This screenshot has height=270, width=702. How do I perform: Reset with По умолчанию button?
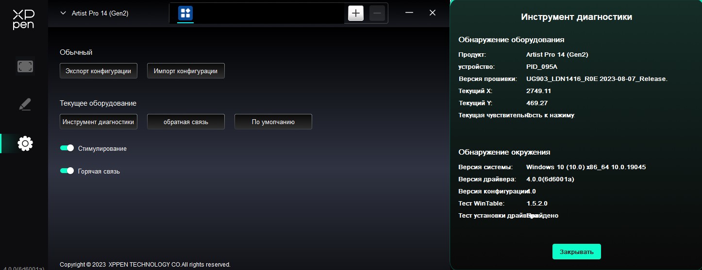[273, 122]
